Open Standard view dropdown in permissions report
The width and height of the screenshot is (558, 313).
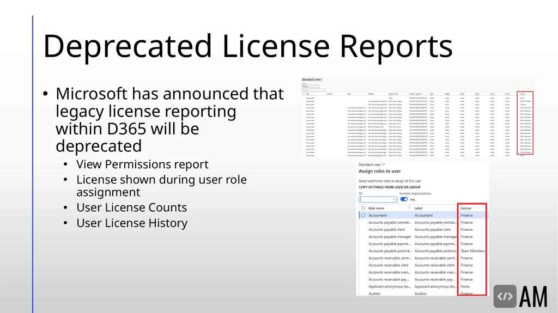click(x=312, y=79)
